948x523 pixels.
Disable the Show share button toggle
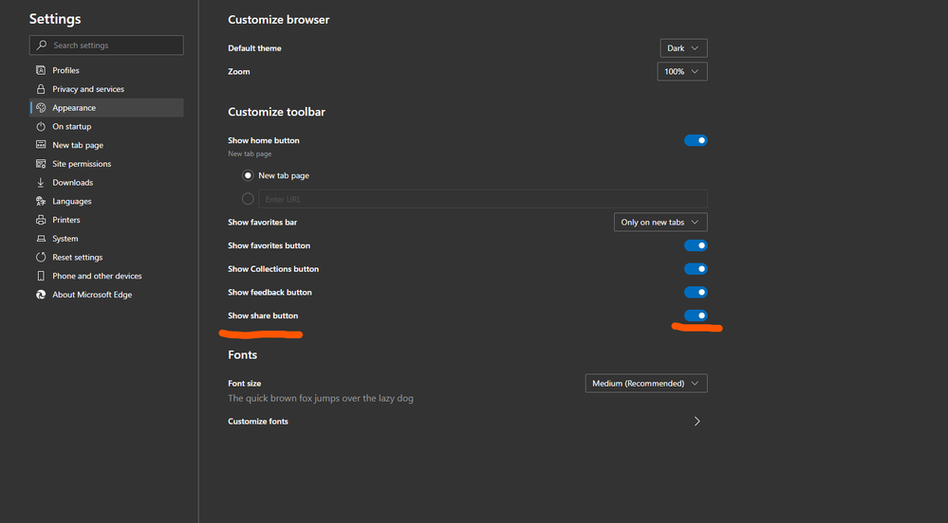click(696, 316)
